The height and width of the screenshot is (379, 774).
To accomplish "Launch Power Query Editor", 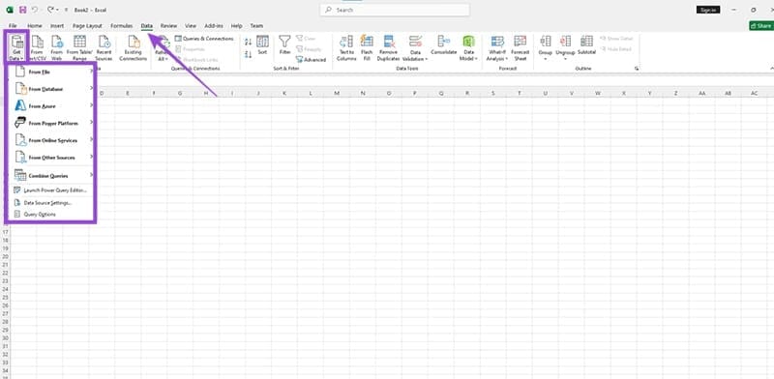I will point(50,190).
